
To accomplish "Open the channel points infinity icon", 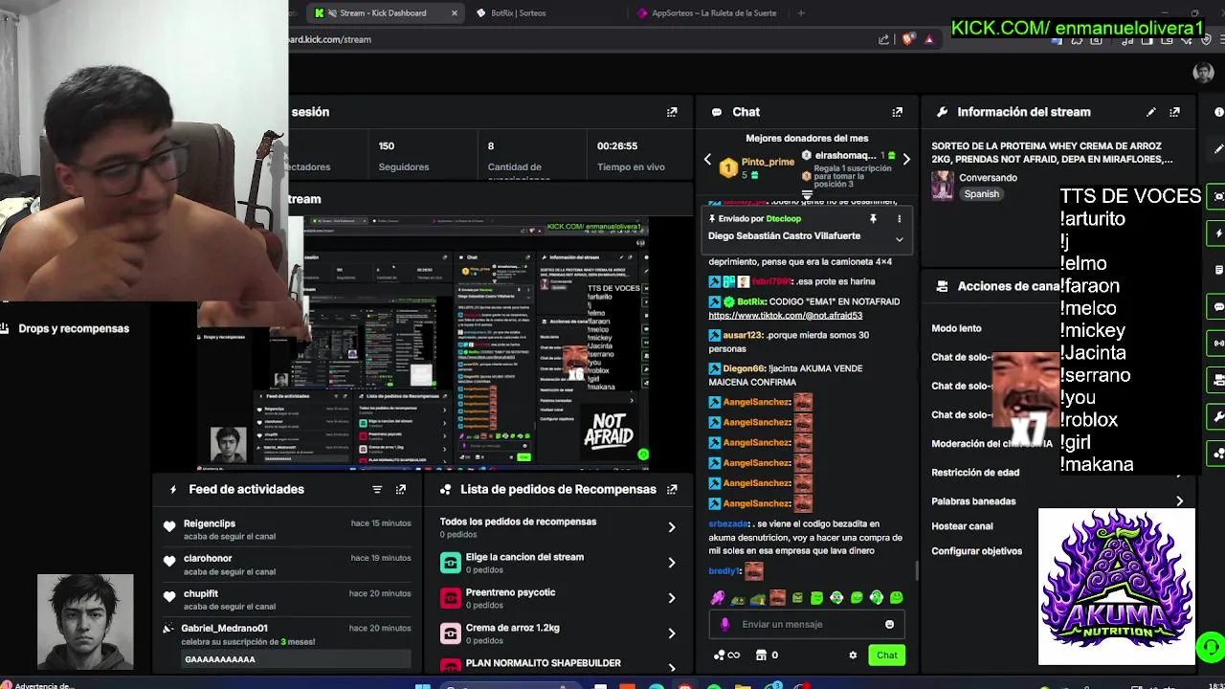I will 726,656.
